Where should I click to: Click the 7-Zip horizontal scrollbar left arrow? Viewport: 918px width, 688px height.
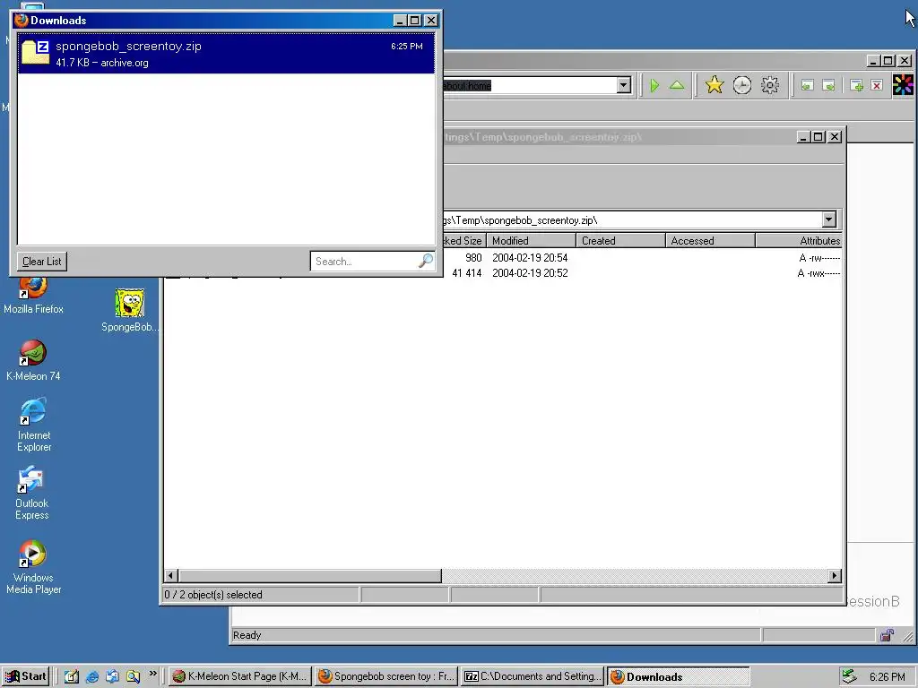171,576
